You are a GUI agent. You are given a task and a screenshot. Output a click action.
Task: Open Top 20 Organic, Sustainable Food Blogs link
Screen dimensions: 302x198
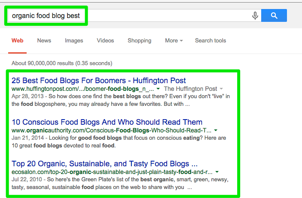point(104,164)
